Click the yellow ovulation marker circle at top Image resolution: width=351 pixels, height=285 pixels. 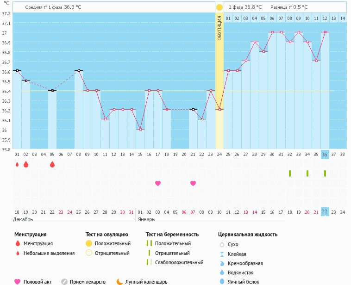tap(219, 7)
